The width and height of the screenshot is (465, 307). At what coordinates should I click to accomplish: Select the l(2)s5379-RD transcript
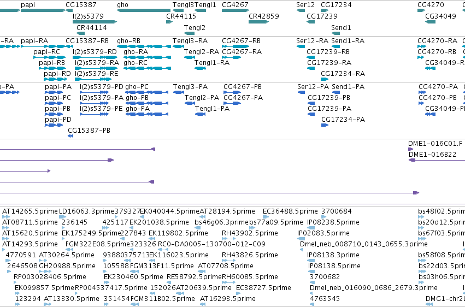coord(95,57)
